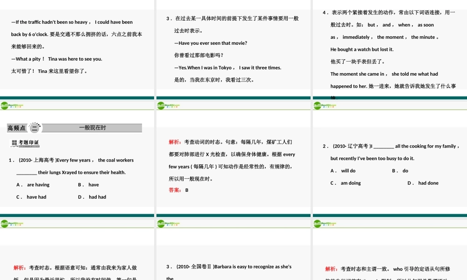Image resolution: width=467 pixels, height=280 pixels.
Task: Click the question line '(2010·上海高考)Every few years'
Action: click(71, 160)
